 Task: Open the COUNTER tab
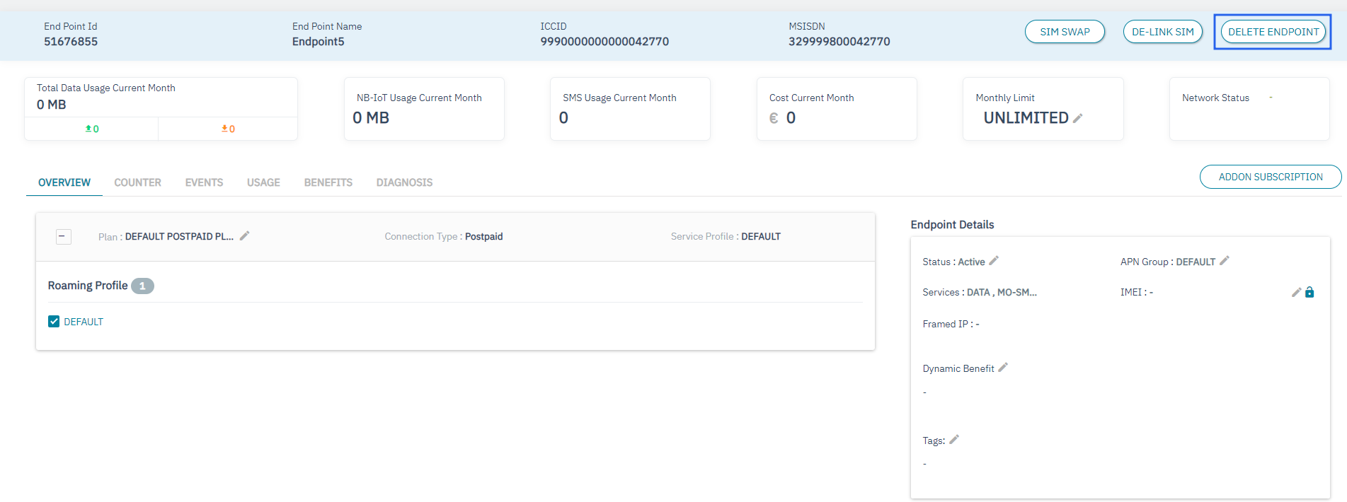[137, 182]
